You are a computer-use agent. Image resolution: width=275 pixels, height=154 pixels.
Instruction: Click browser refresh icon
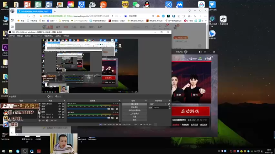click(x=29, y=16)
